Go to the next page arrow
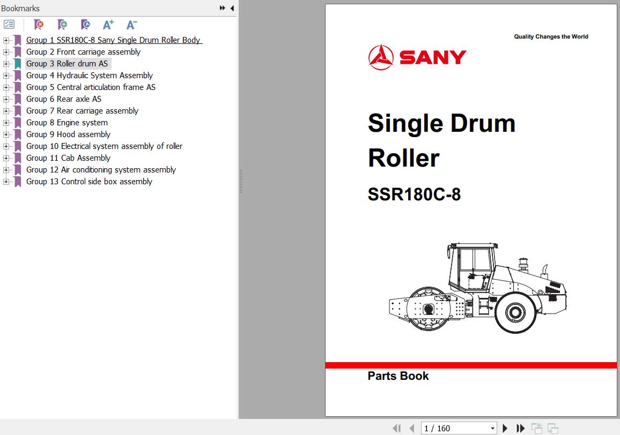Screen dimensions: 620x435 coord(505,428)
